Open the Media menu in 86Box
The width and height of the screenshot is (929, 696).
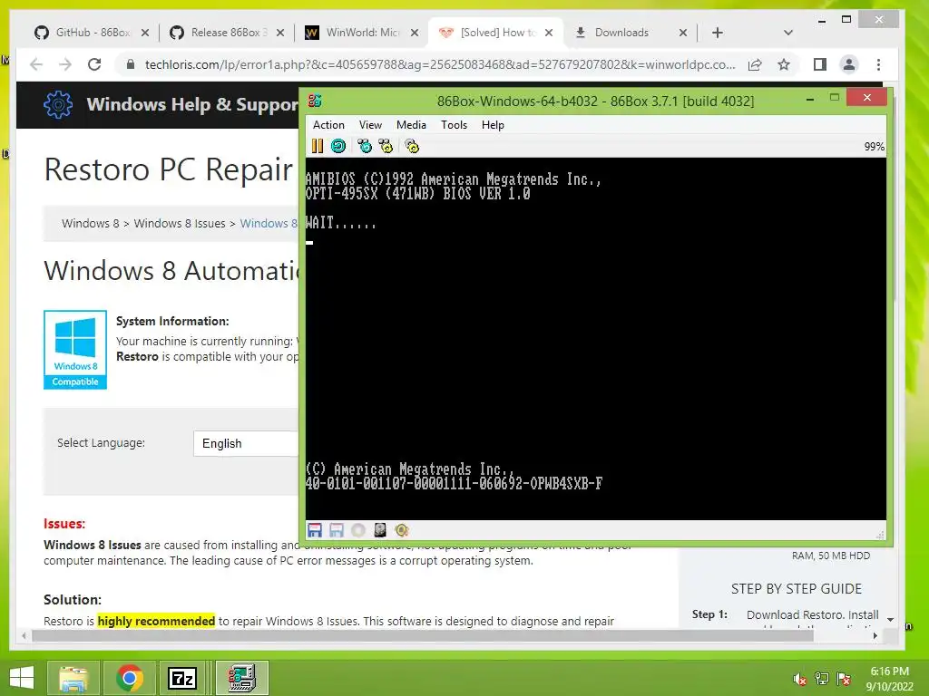[x=411, y=125]
